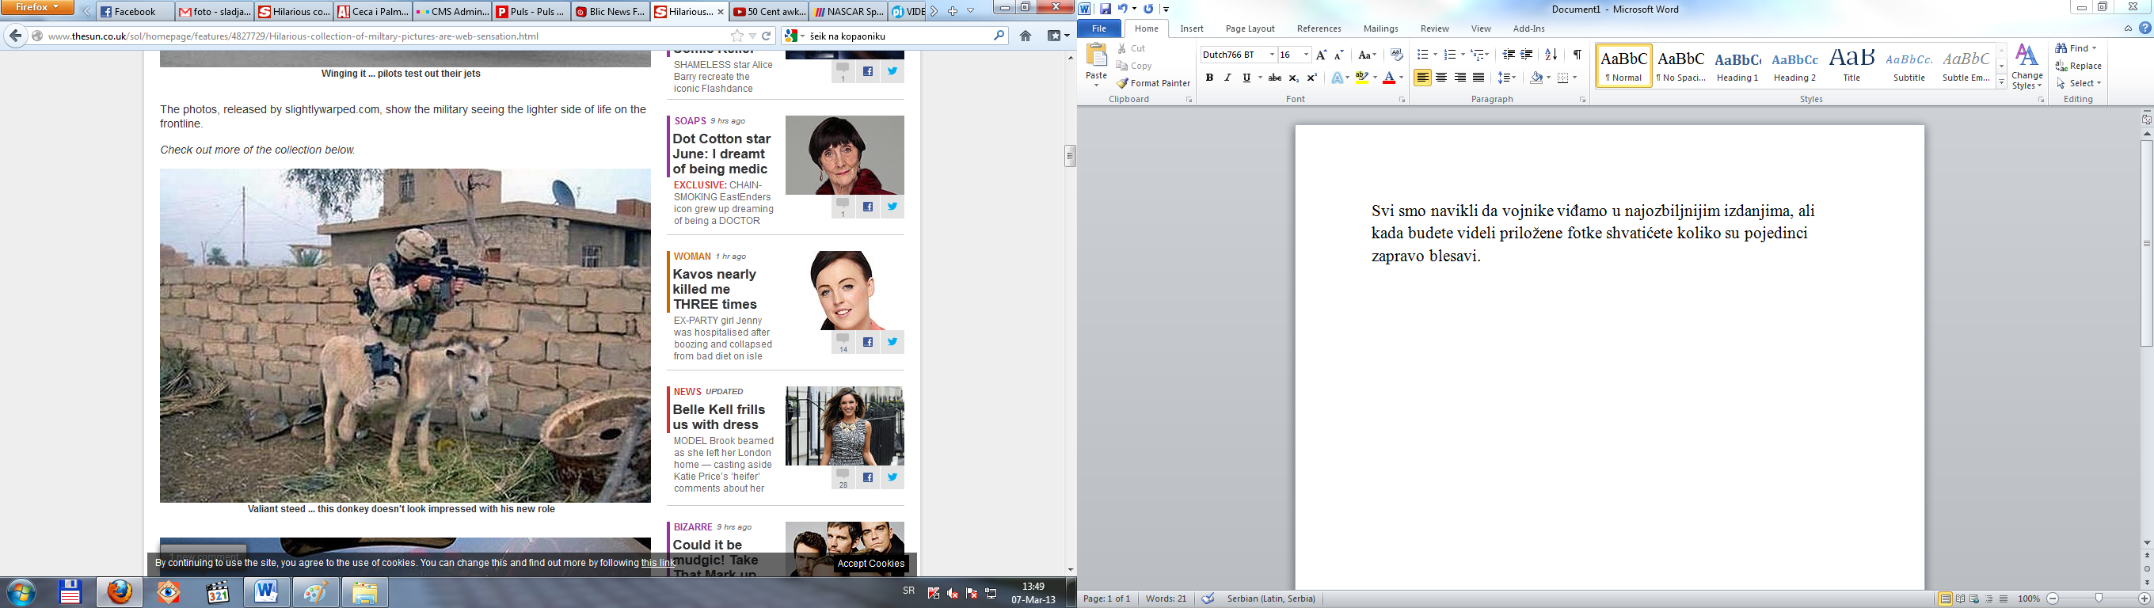The width and height of the screenshot is (2154, 608).
Task: Click the Increase Indent icon
Action: (x=1527, y=55)
